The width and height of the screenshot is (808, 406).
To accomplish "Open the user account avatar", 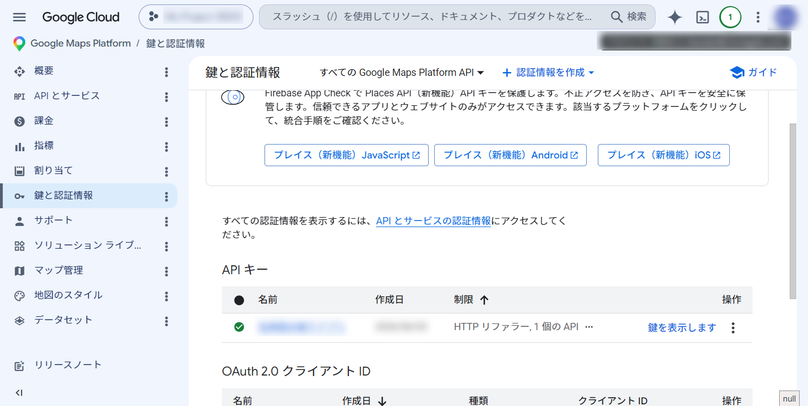I will (787, 17).
